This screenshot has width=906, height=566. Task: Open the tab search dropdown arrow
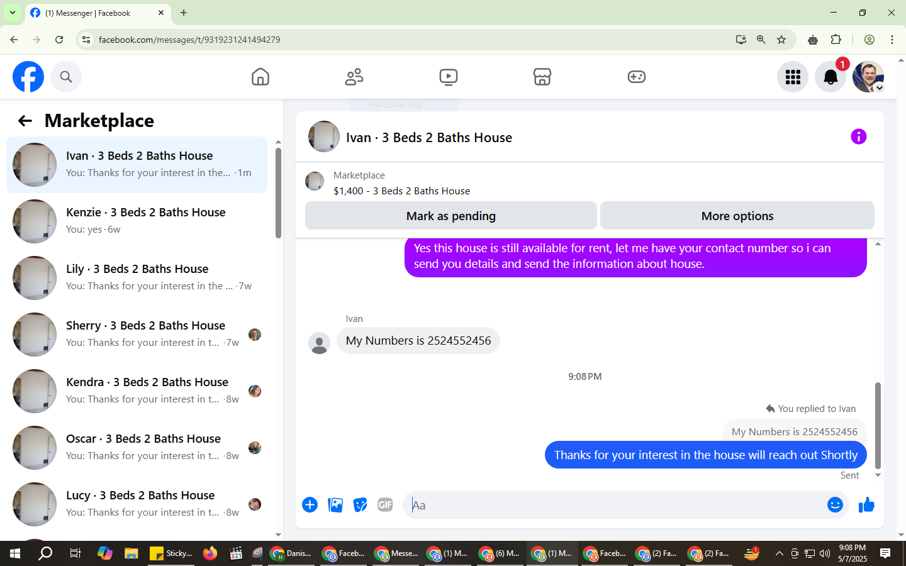point(13,13)
